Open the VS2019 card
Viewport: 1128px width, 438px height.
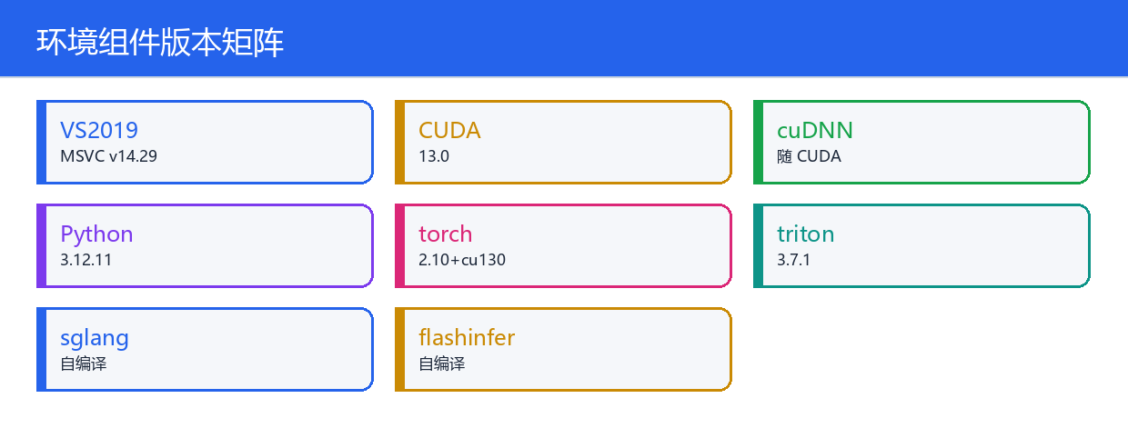coord(205,142)
